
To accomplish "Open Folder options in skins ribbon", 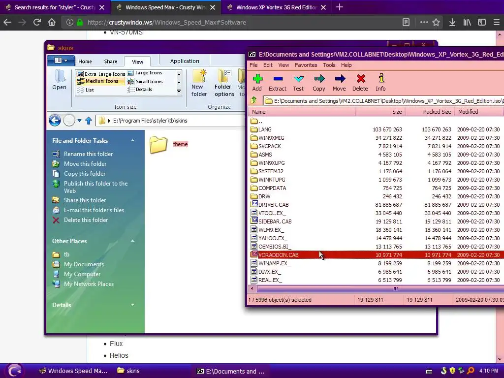I will tap(224, 83).
